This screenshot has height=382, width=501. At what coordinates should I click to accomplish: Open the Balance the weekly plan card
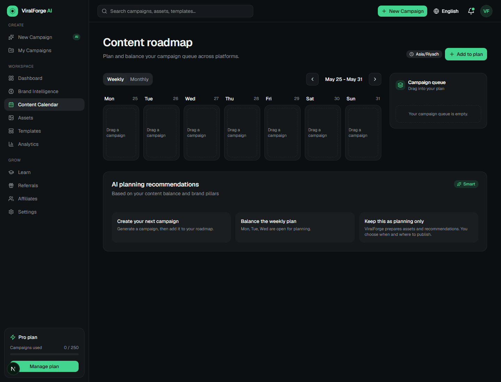pos(295,227)
